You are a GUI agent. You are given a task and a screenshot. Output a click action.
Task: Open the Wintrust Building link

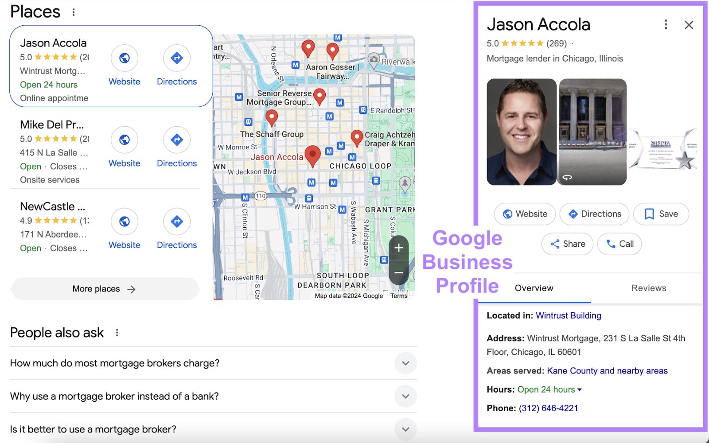pos(569,315)
